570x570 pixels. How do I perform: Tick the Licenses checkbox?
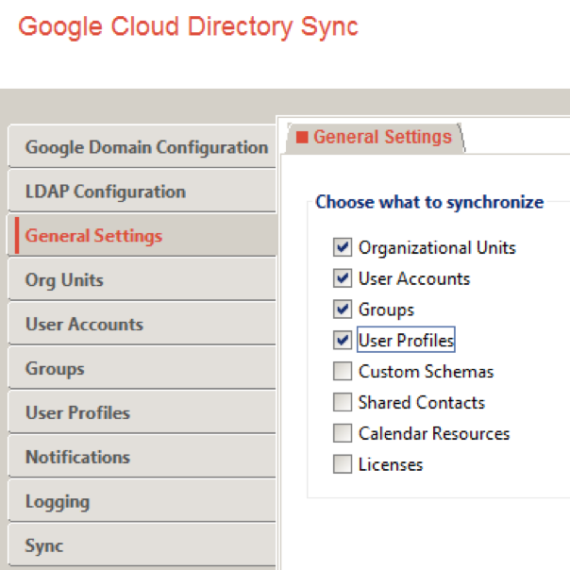point(343,464)
